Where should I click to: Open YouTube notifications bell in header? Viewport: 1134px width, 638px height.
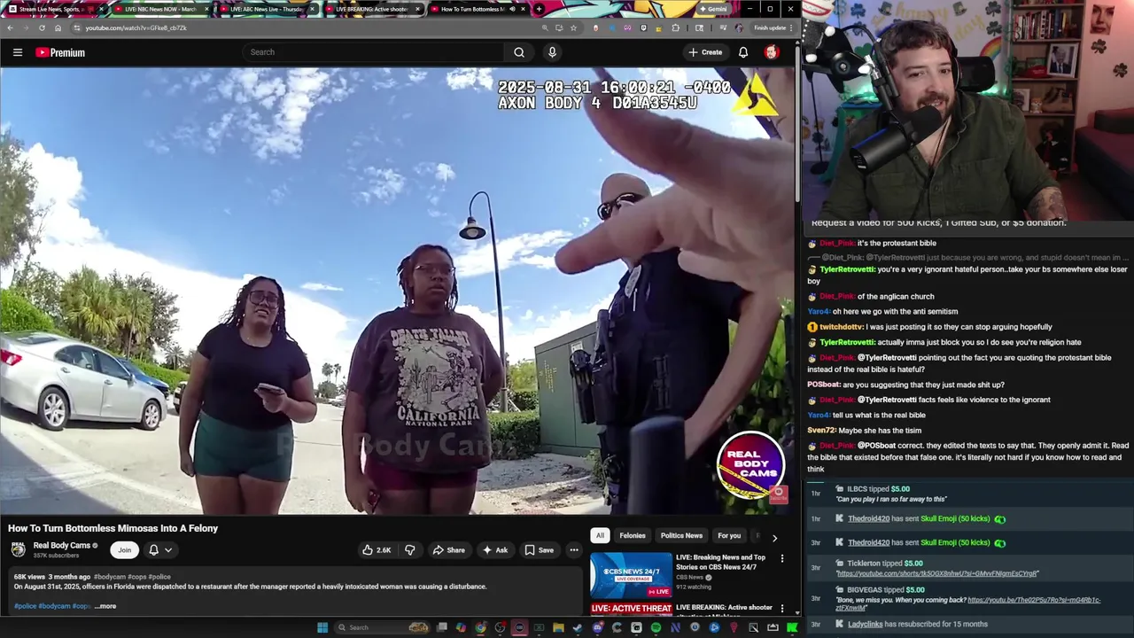click(x=743, y=52)
